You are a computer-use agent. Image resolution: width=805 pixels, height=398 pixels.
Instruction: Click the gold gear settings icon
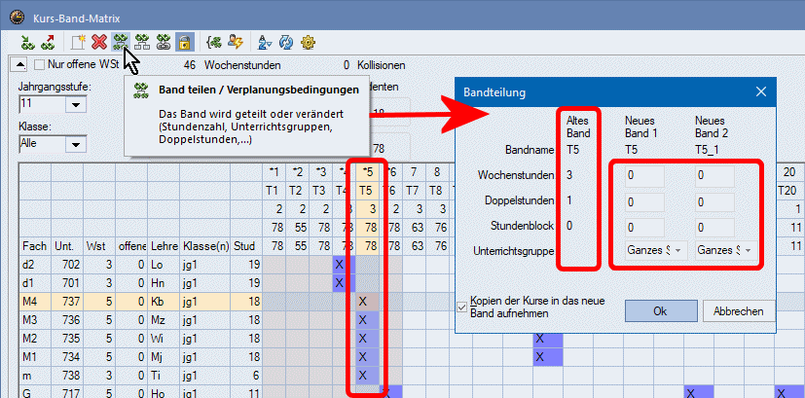tap(309, 42)
